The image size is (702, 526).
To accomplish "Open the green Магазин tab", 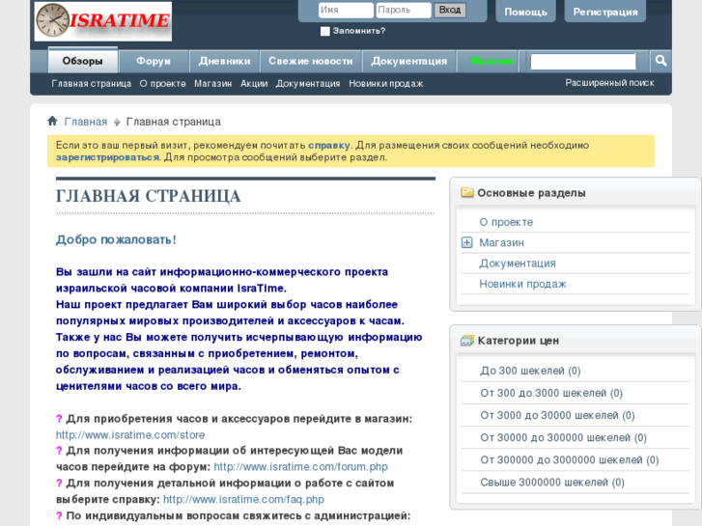I will point(491,62).
